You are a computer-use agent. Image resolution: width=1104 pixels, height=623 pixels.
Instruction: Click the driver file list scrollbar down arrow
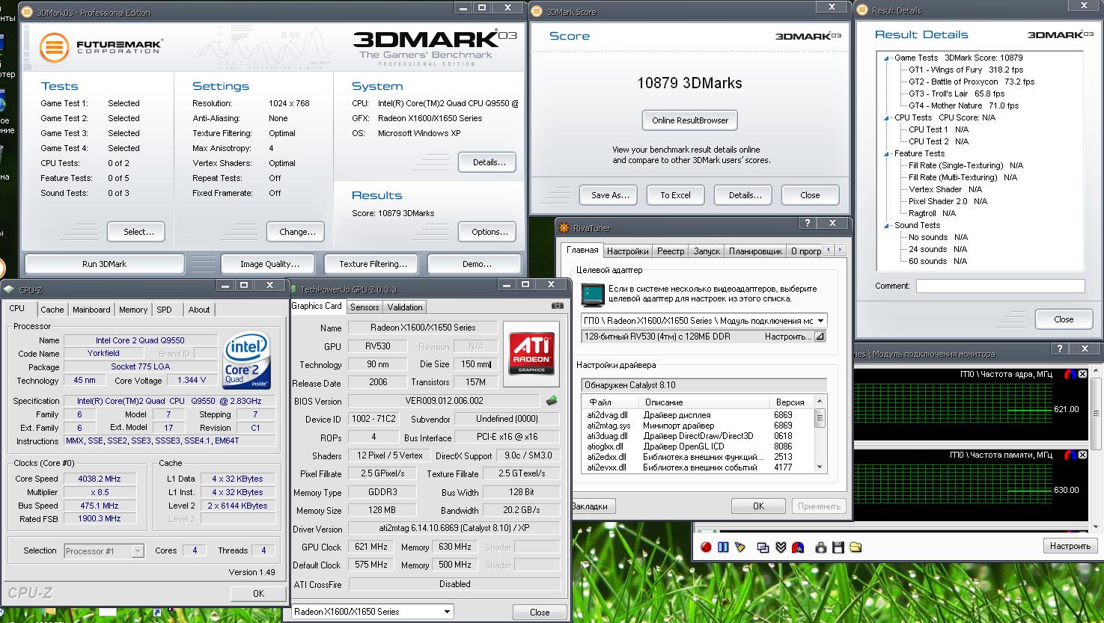coord(820,467)
